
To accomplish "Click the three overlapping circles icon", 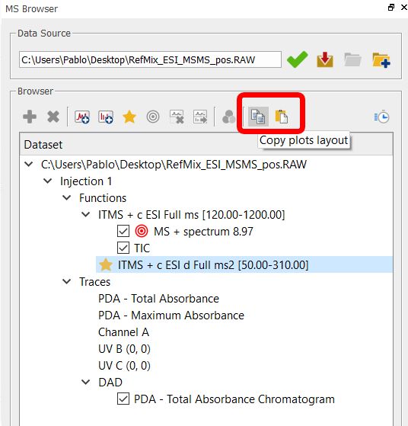I will click(228, 117).
